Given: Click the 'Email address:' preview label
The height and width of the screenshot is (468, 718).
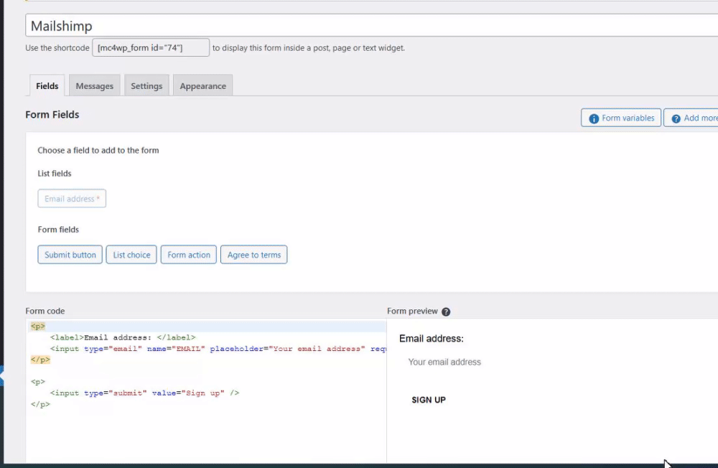Looking at the screenshot, I should [x=432, y=338].
